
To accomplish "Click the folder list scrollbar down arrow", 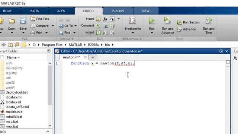I will tap(50, 125).
